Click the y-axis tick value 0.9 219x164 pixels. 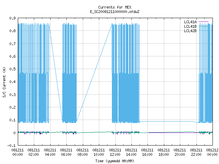[12, 18]
